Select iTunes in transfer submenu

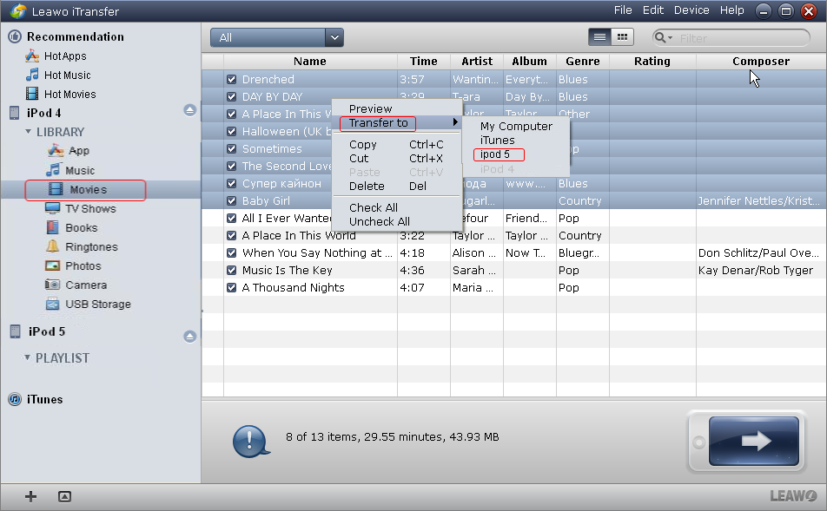(x=516, y=141)
